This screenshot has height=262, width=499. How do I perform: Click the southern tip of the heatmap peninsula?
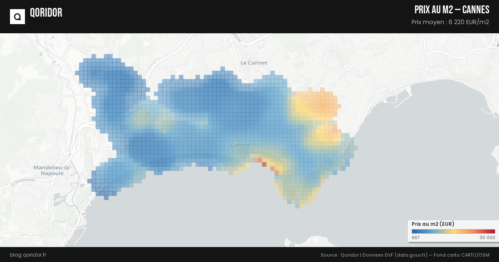[x=301, y=206]
